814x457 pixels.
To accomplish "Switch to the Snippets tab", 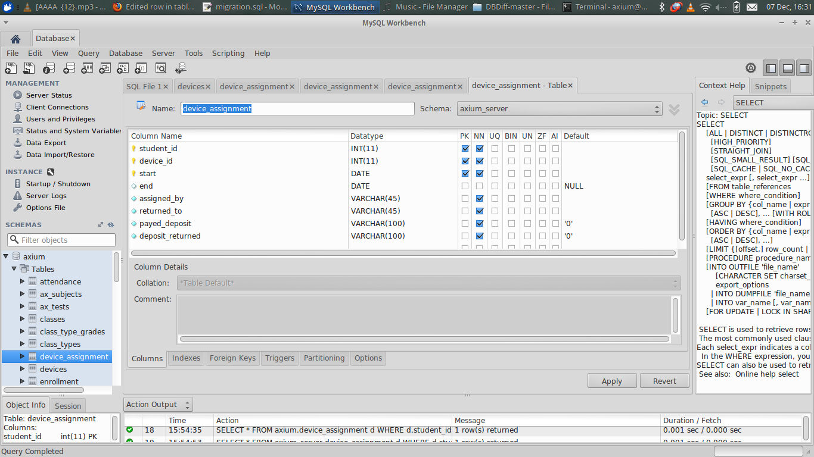I will click(x=770, y=86).
